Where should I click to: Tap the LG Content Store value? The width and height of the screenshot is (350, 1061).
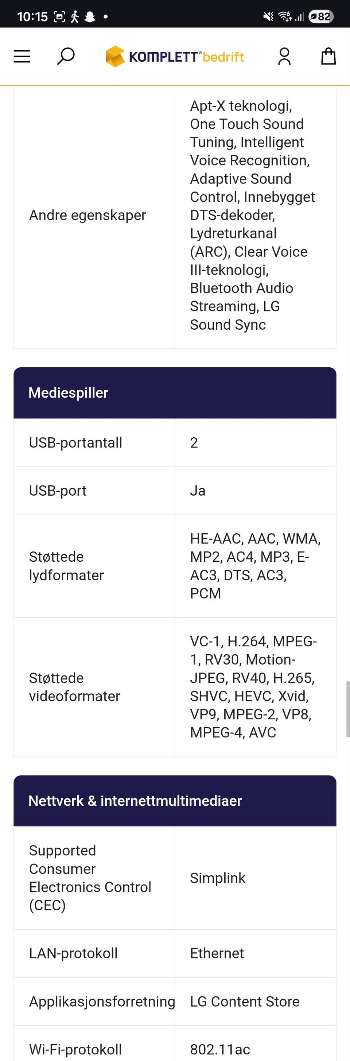[x=245, y=1001]
